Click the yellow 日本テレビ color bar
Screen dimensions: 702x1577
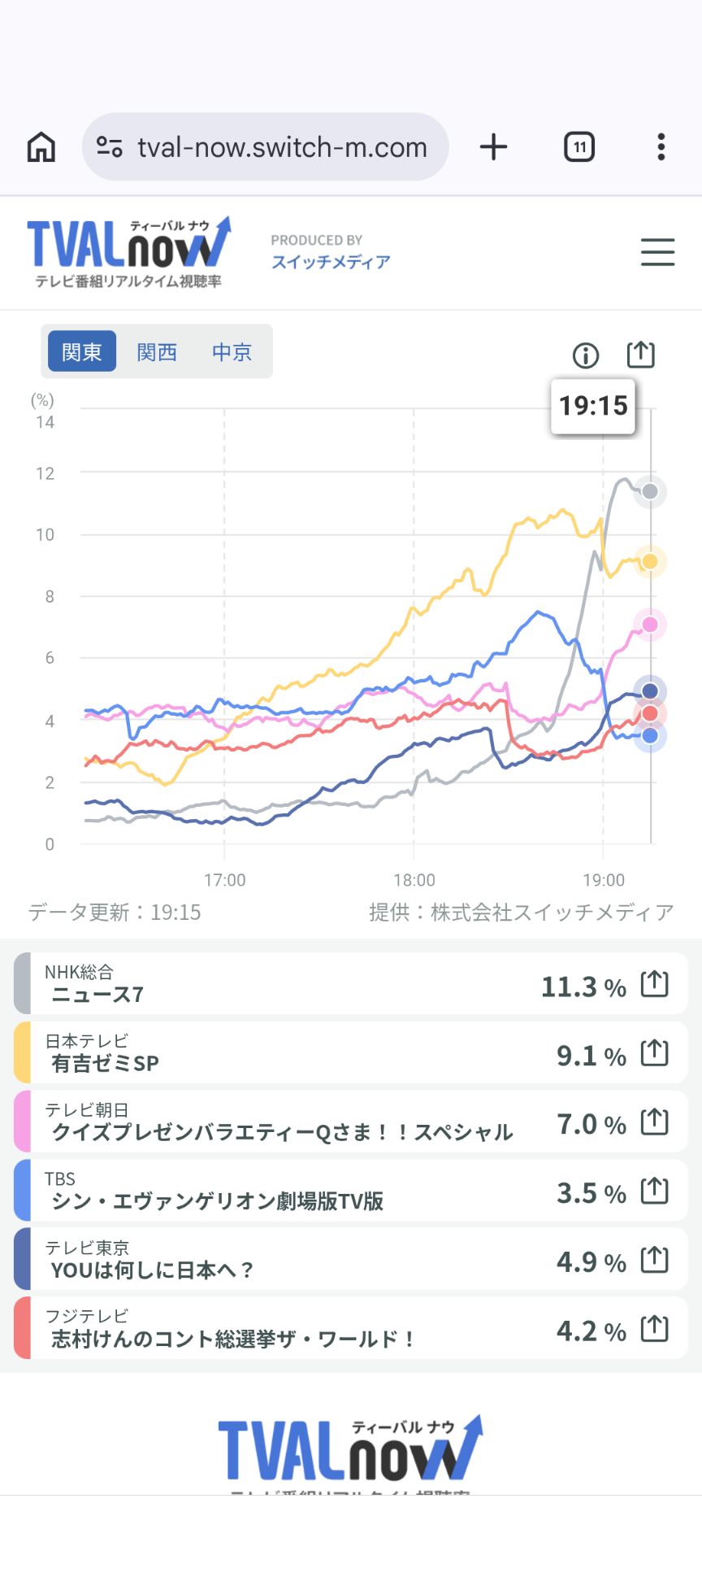coord(23,1053)
